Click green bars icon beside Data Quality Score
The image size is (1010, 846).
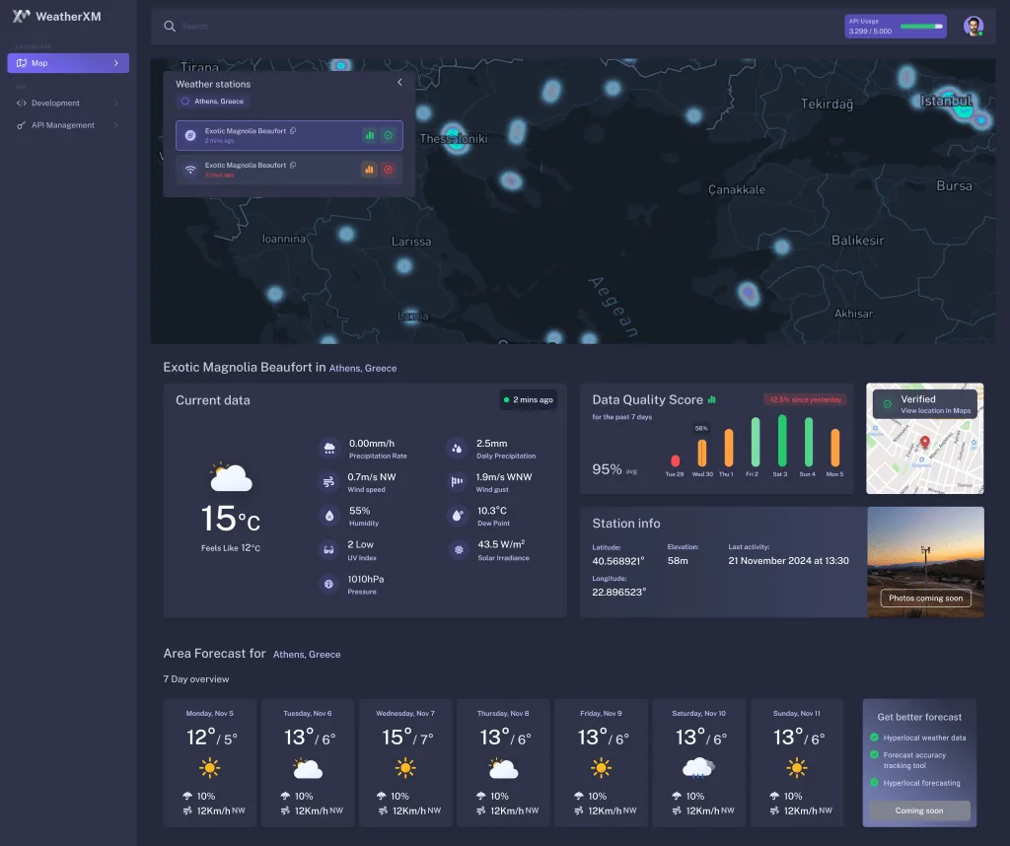tap(712, 399)
